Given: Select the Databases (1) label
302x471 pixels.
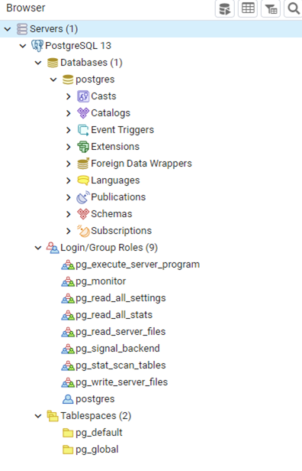Looking at the screenshot, I should point(92,63).
